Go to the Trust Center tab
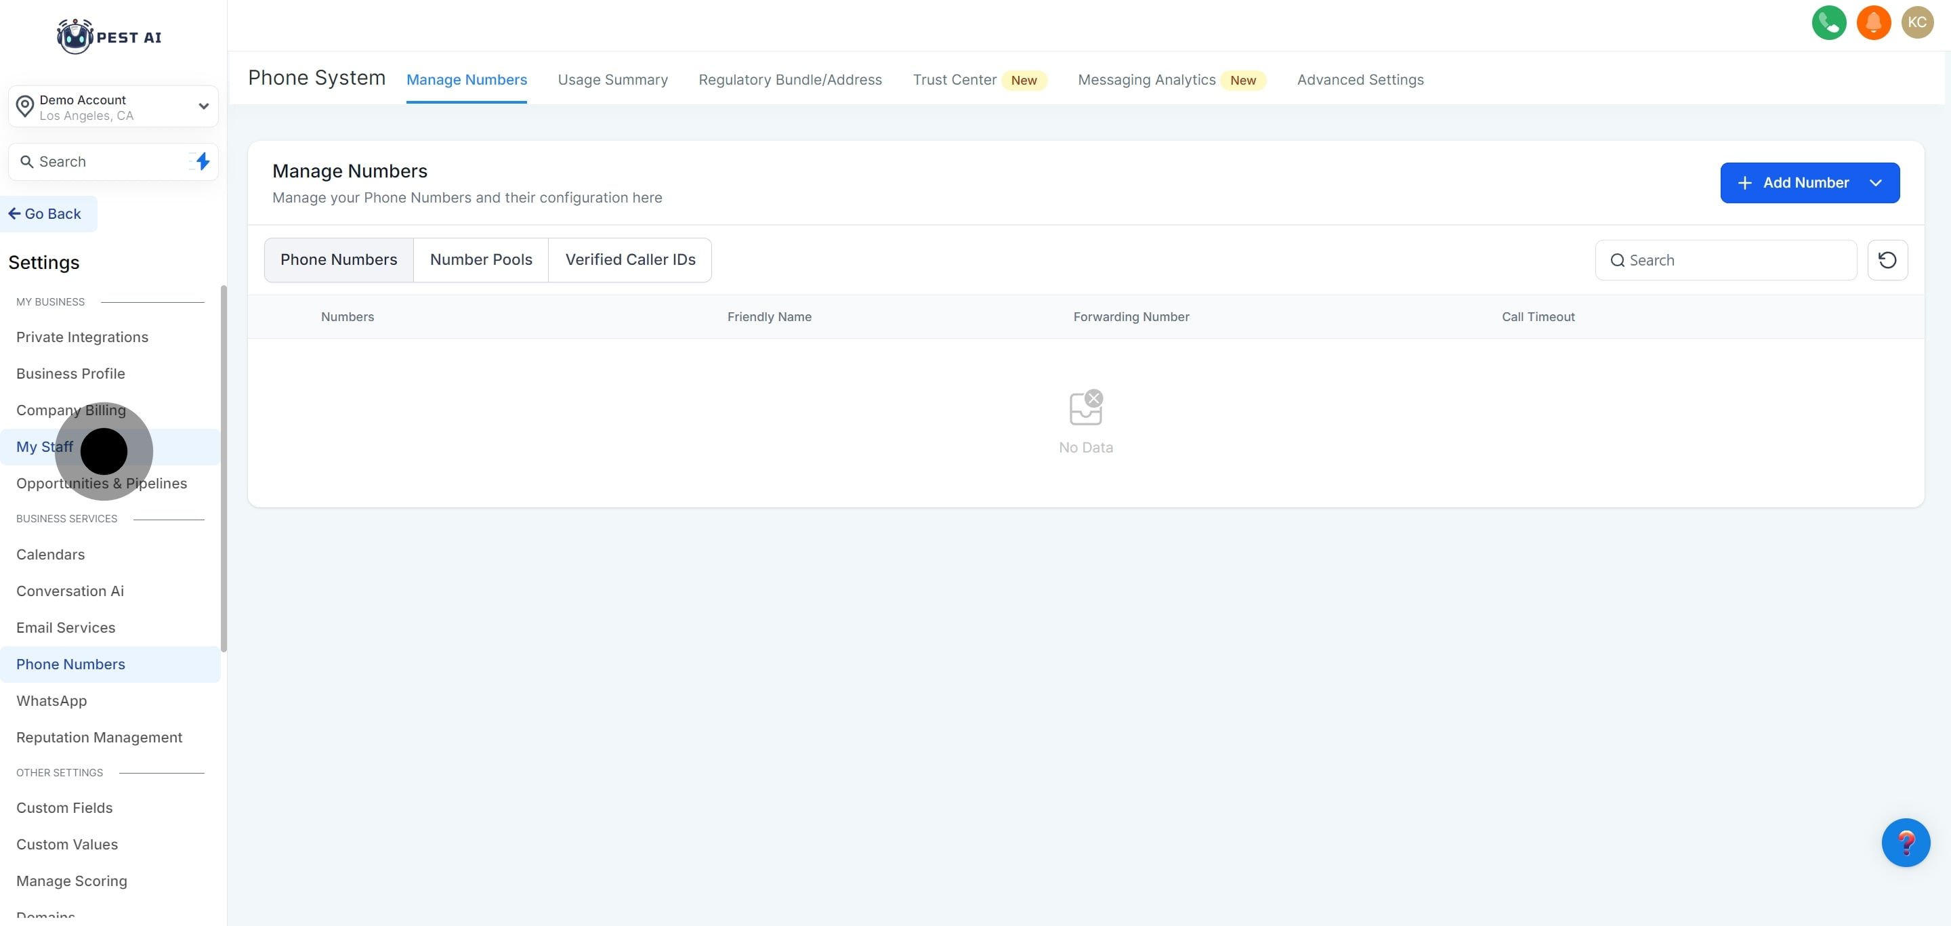 coord(954,79)
